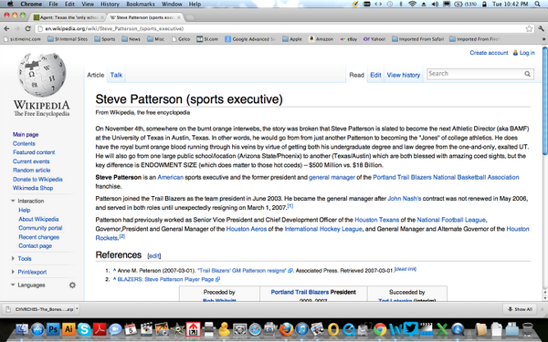Open the new tab button
This screenshot has height=342, width=548.
coord(189,17)
